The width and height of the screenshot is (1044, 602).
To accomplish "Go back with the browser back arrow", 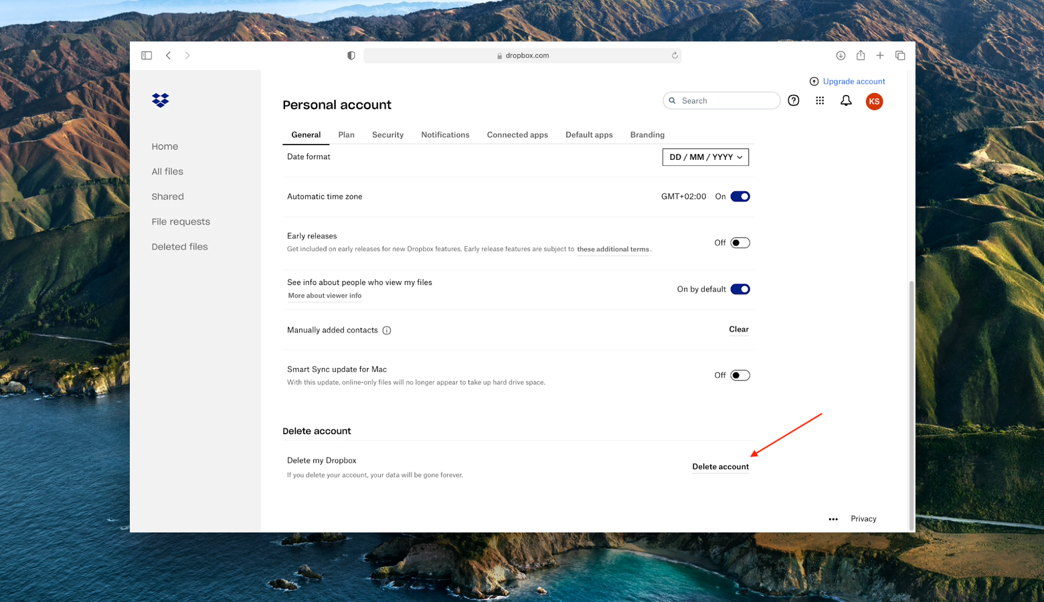I will coord(168,56).
